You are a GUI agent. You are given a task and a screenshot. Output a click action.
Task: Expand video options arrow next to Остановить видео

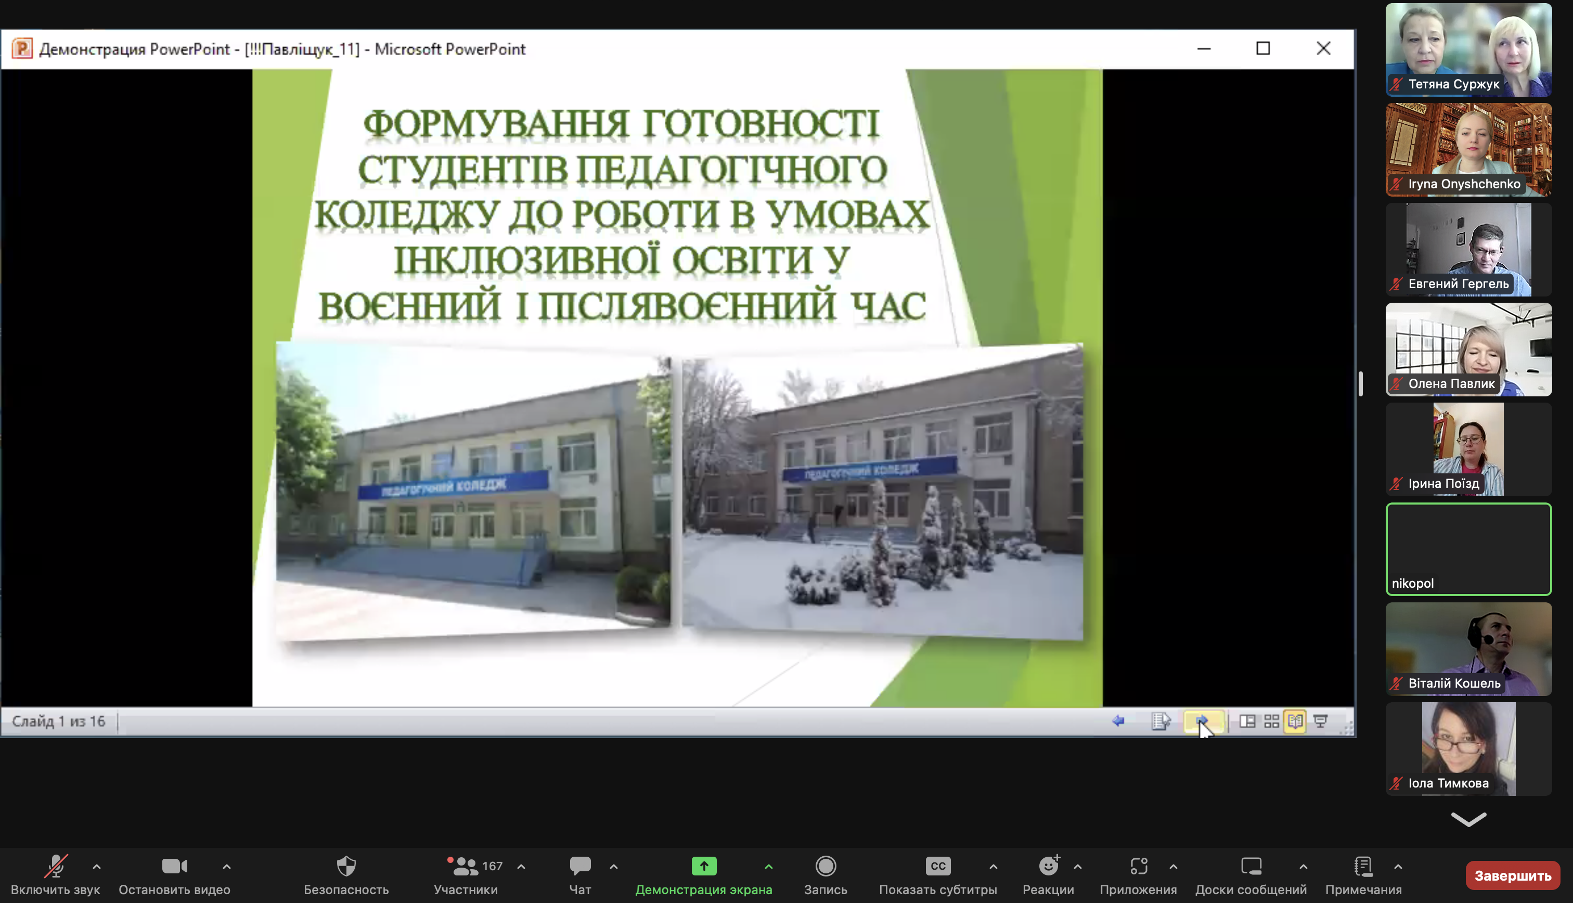[x=227, y=867]
